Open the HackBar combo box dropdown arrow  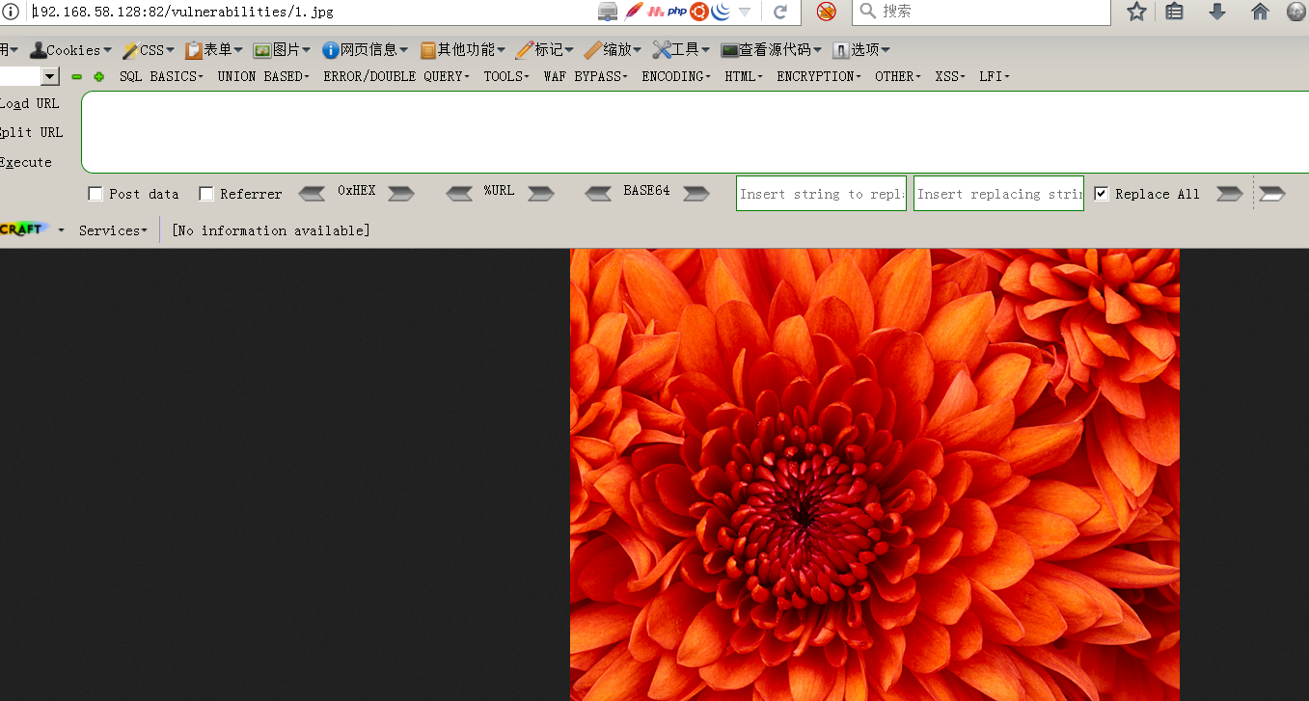click(50, 76)
